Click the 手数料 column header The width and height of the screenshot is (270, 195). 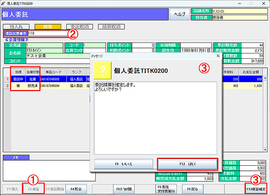(x=230, y=72)
